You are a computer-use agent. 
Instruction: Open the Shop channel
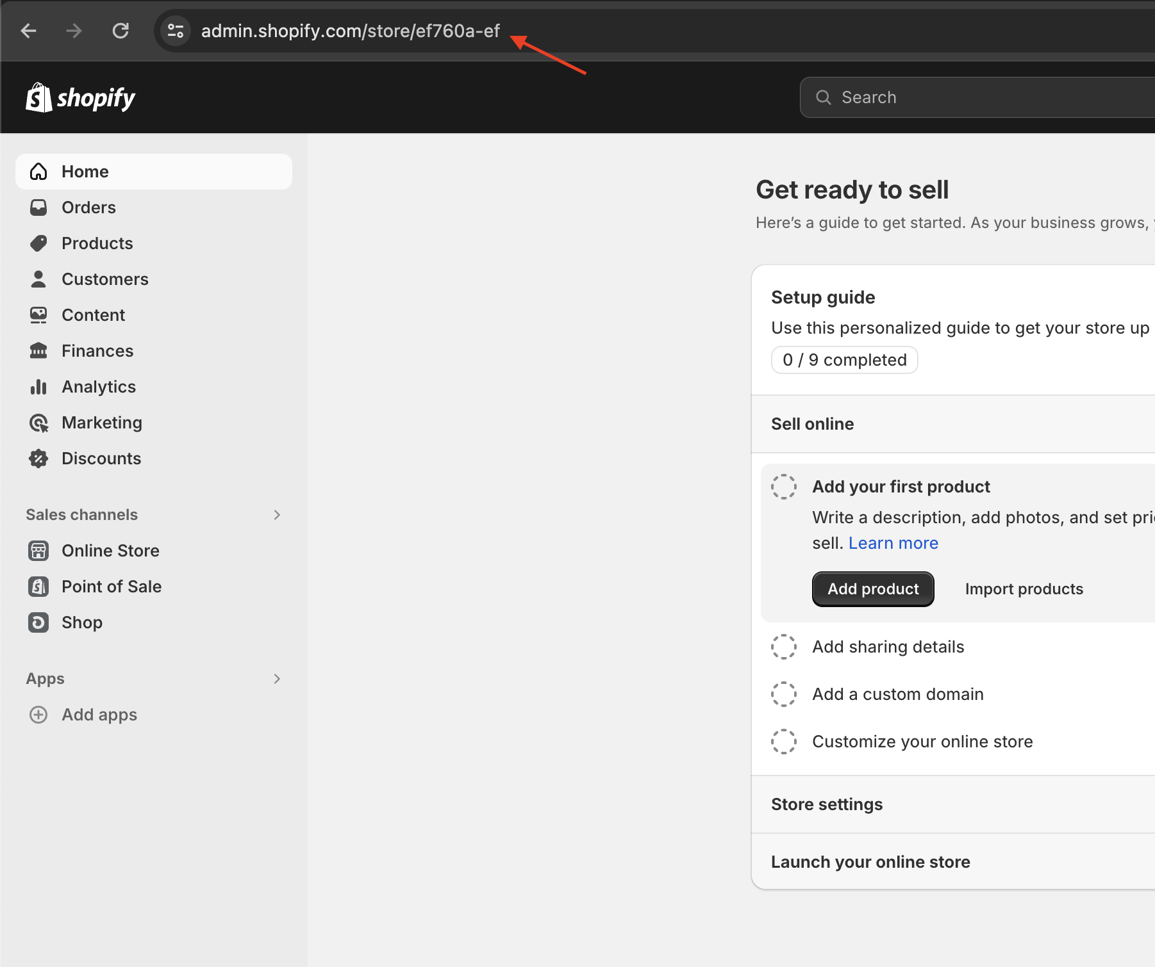154,622
